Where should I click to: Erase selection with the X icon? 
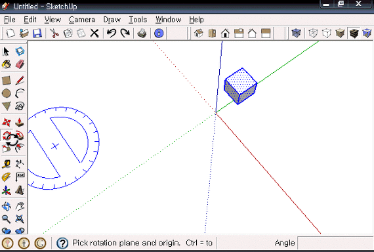(x=94, y=33)
